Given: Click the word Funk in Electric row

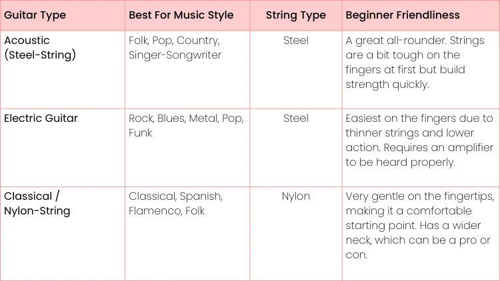Looking at the screenshot, I should tap(141, 133).
